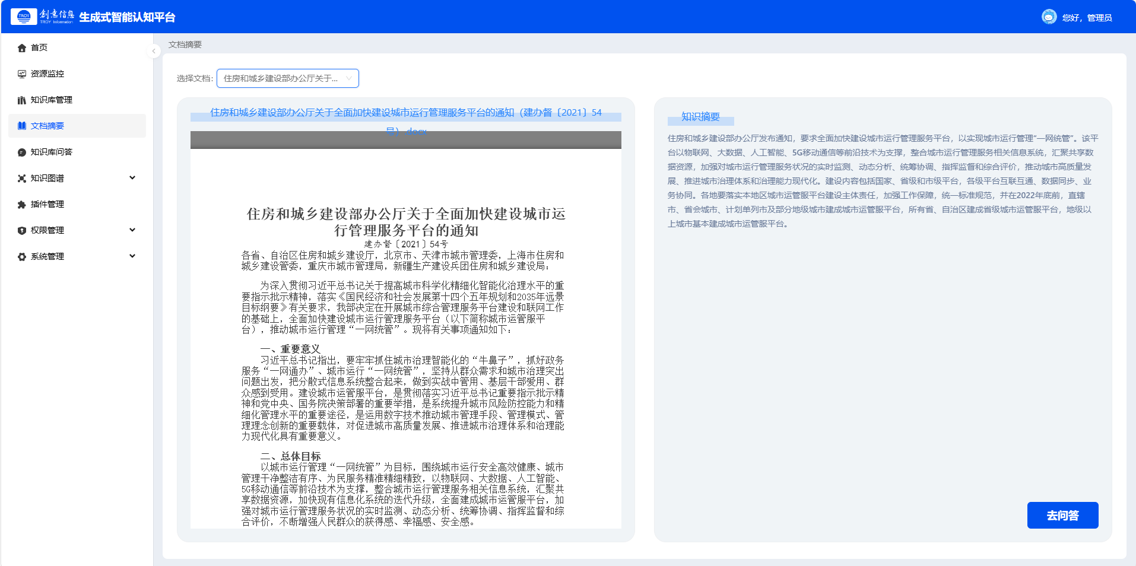Click the 二、总体目标 section heading
1136x566 pixels.
tap(290, 456)
